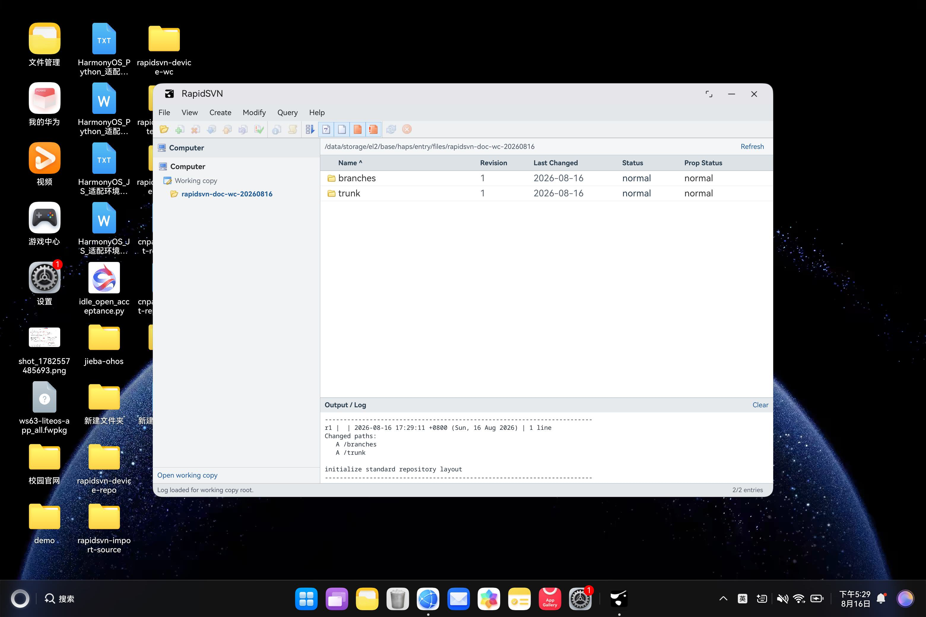The width and height of the screenshot is (926, 617).
Task: Click 'Log loaded for working copy root.' status text
Action: tap(205, 490)
